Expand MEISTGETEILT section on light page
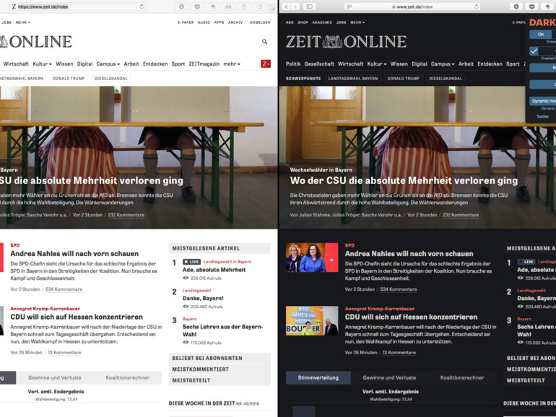 click(220, 380)
